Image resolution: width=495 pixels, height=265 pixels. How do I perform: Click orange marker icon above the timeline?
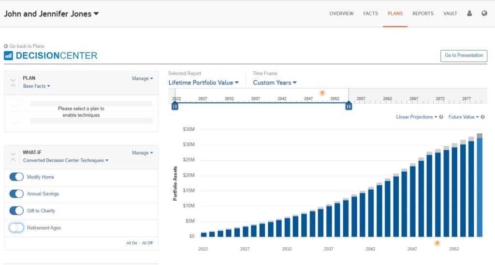coord(322,93)
